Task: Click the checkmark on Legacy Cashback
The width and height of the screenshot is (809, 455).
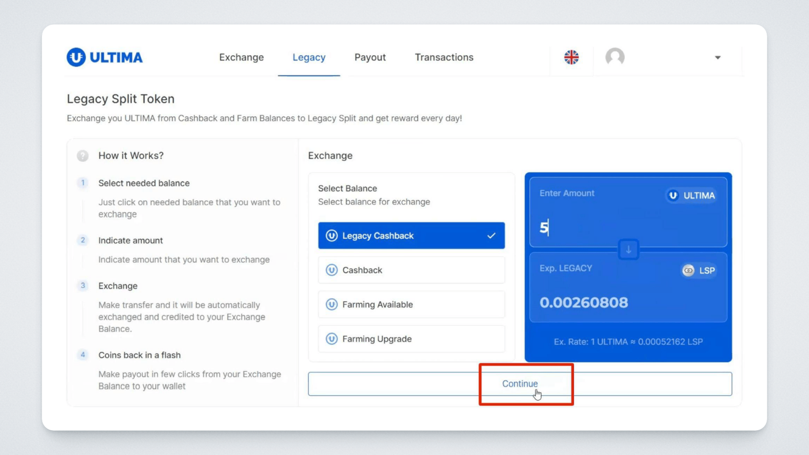Action: click(491, 236)
